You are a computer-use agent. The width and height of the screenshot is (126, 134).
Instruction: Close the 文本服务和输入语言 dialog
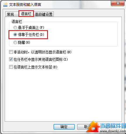(118, 4)
